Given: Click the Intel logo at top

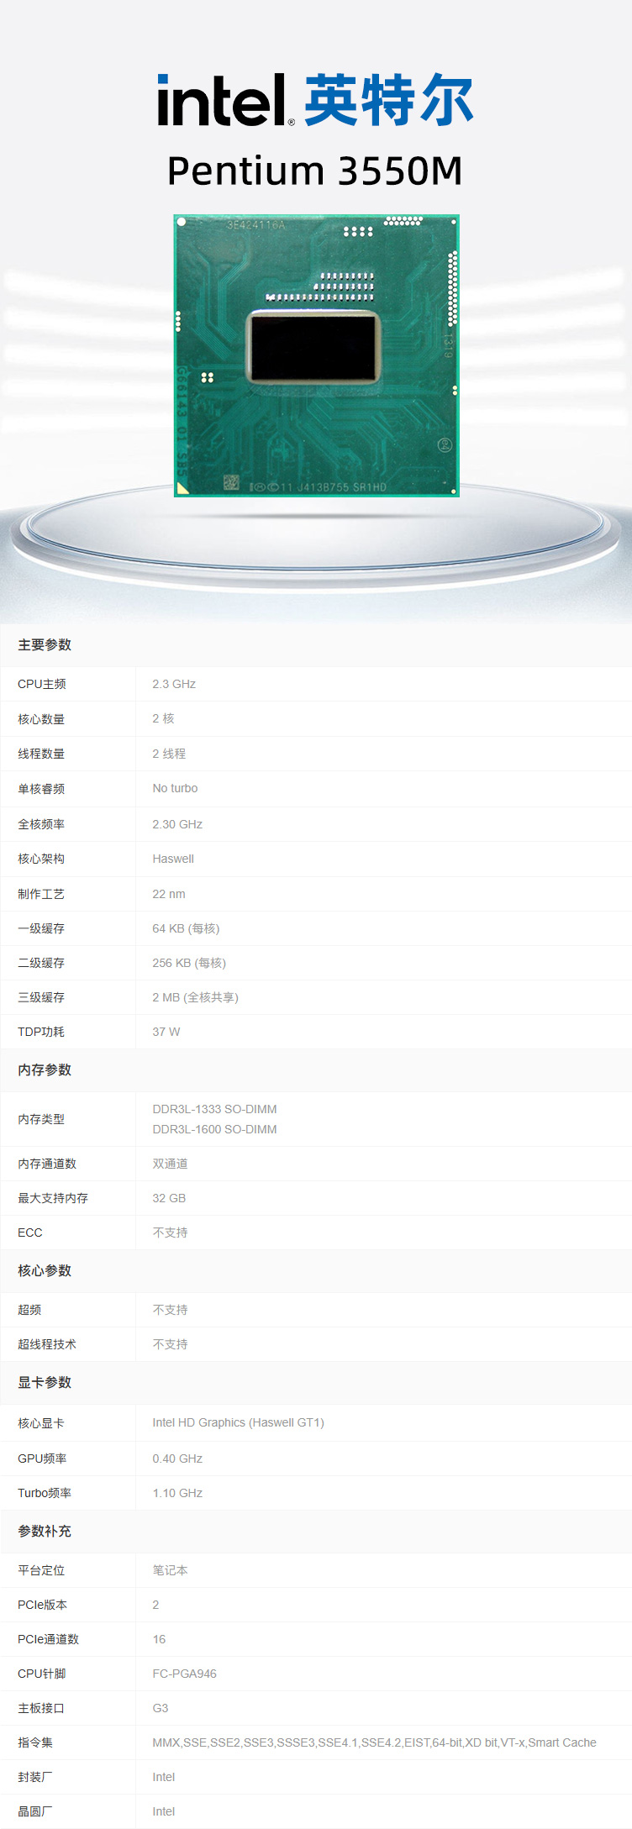Looking at the screenshot, I should tap(226, 100).
